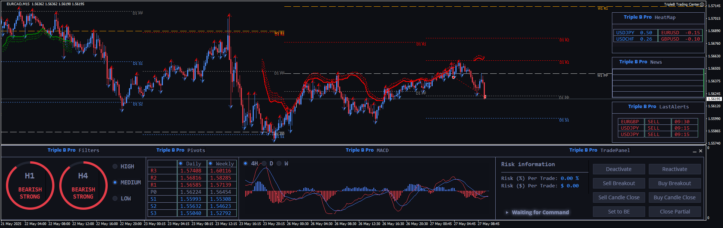723x228 pixels.
Task: Close the TradePanel with the X icon
Action: 701,151
